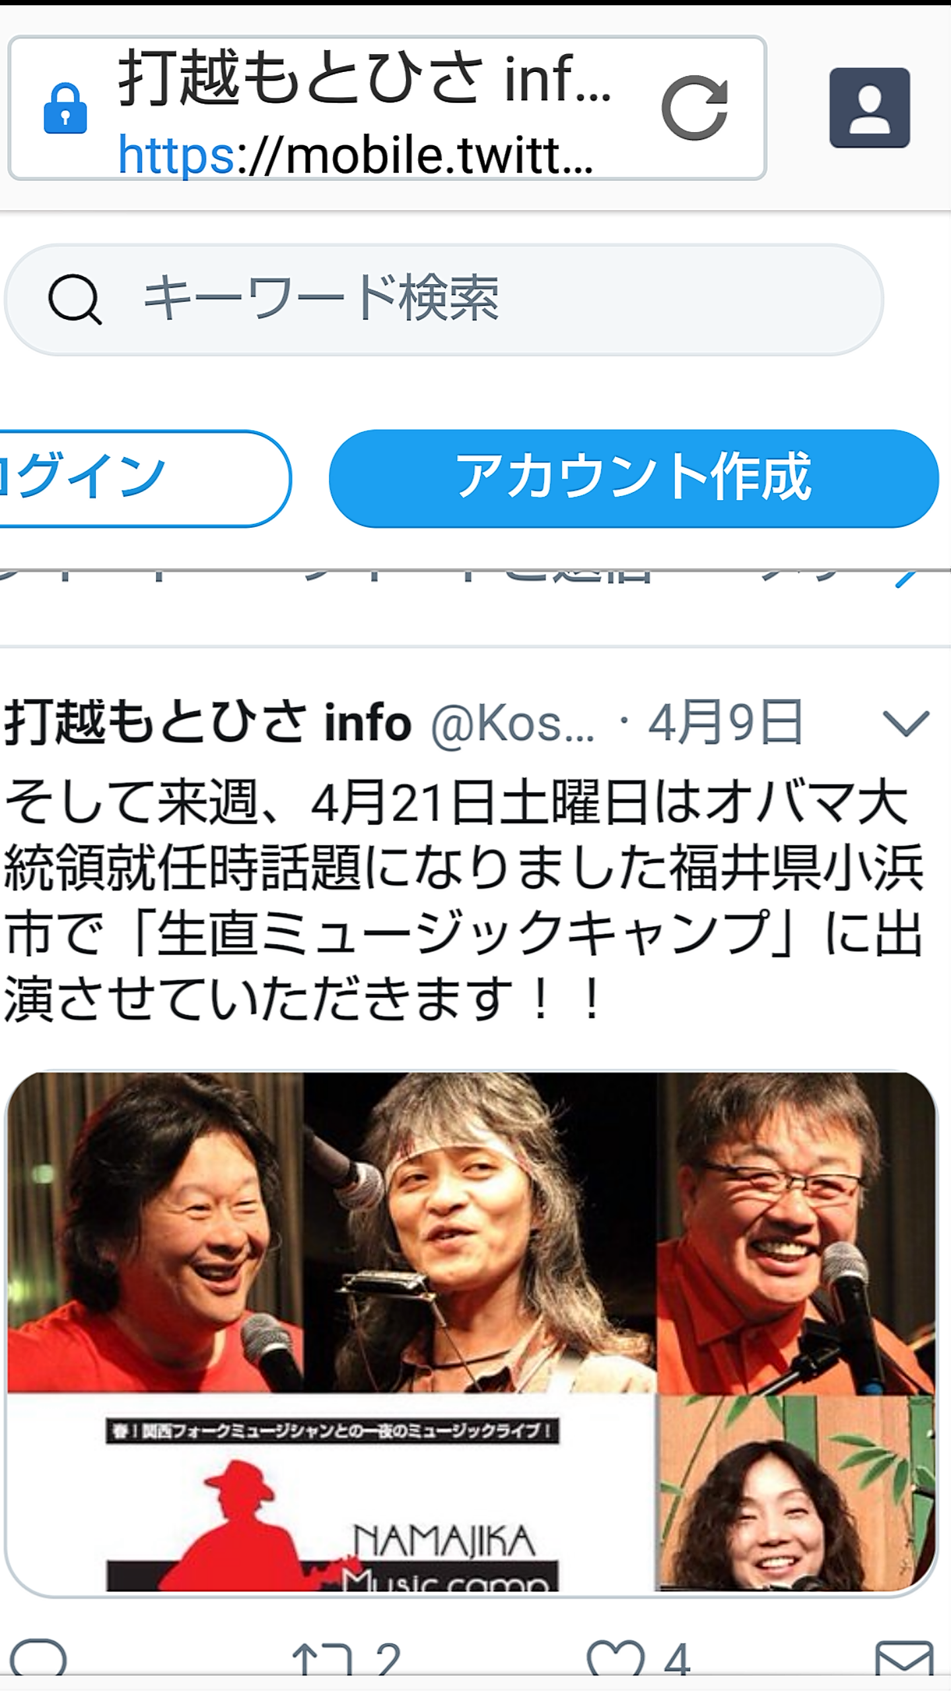The image size is (951, 1691).
Task: Like the tweet with the heart icon
Action: tap(616, 1659)
